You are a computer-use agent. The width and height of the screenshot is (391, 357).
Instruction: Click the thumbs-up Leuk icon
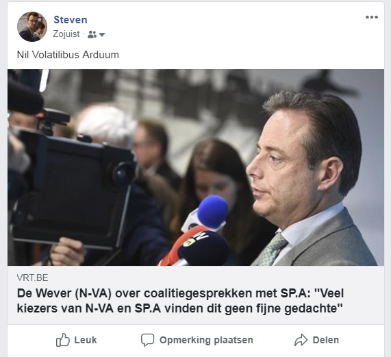pos(62,340)
